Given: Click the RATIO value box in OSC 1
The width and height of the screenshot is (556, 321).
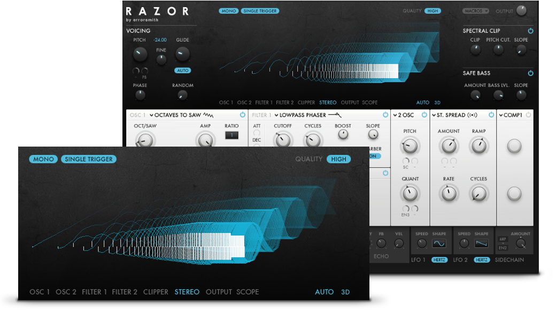Looking at the screenshot, I should point(231,135).
